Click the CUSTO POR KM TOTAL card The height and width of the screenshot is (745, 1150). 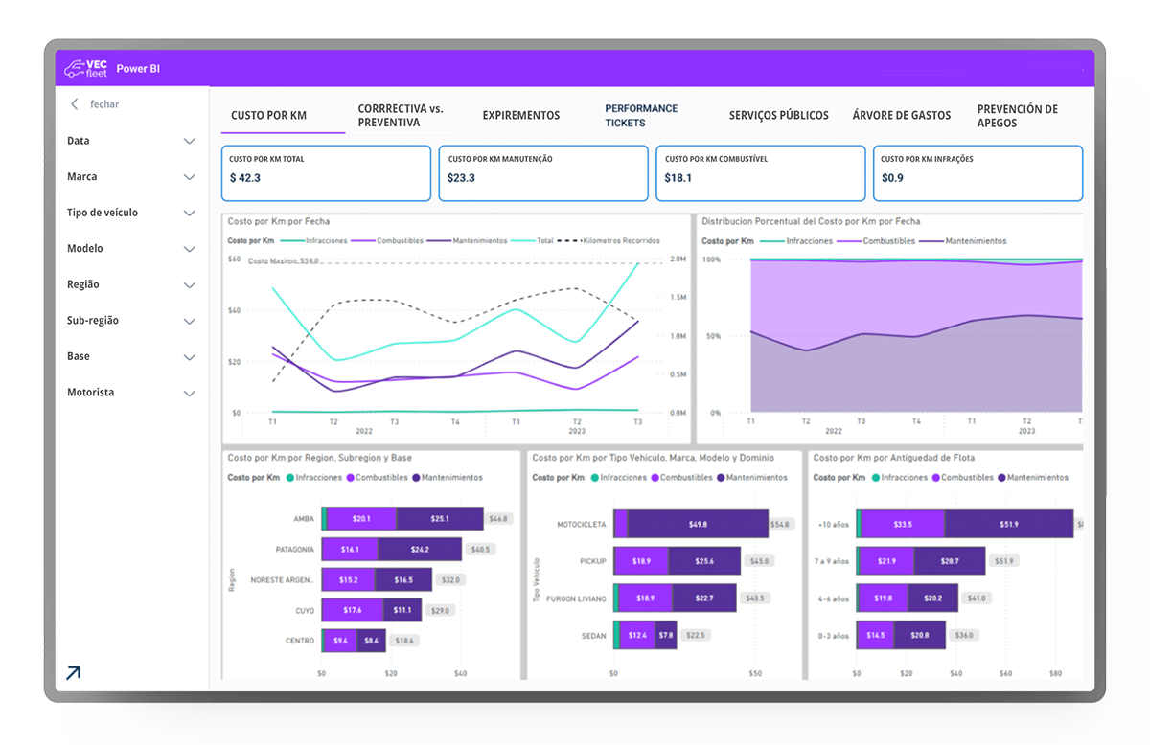point(326,173)
